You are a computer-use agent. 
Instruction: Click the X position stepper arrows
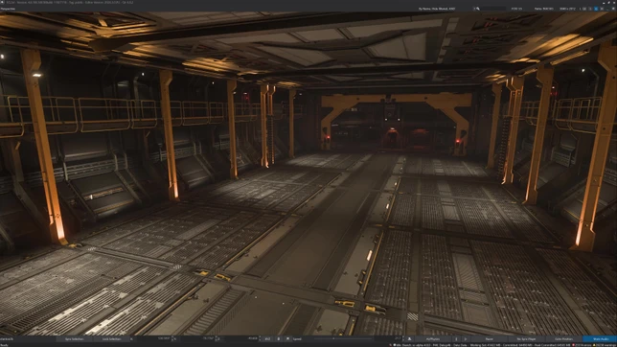pyautogui.click(x=172, y=338)
